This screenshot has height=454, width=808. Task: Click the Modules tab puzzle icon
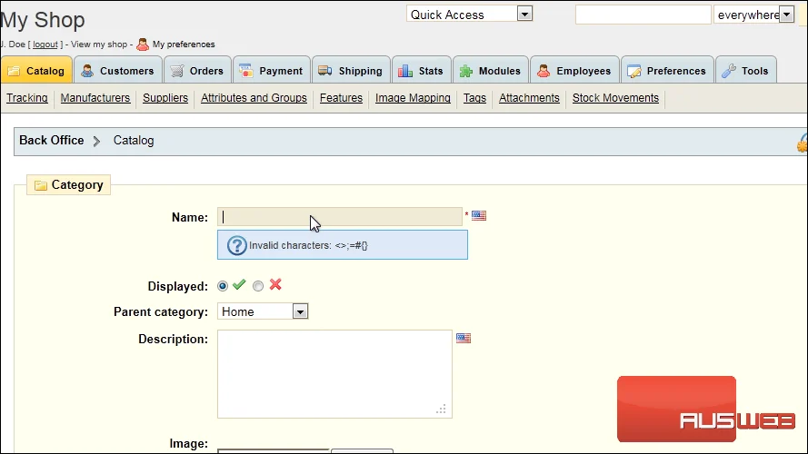(x=466, y=71)
